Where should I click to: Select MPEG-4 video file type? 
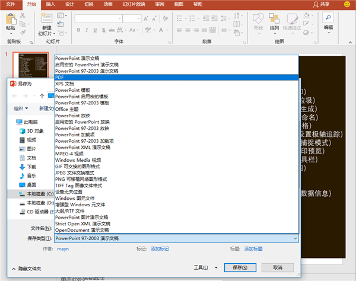point(176,154)
